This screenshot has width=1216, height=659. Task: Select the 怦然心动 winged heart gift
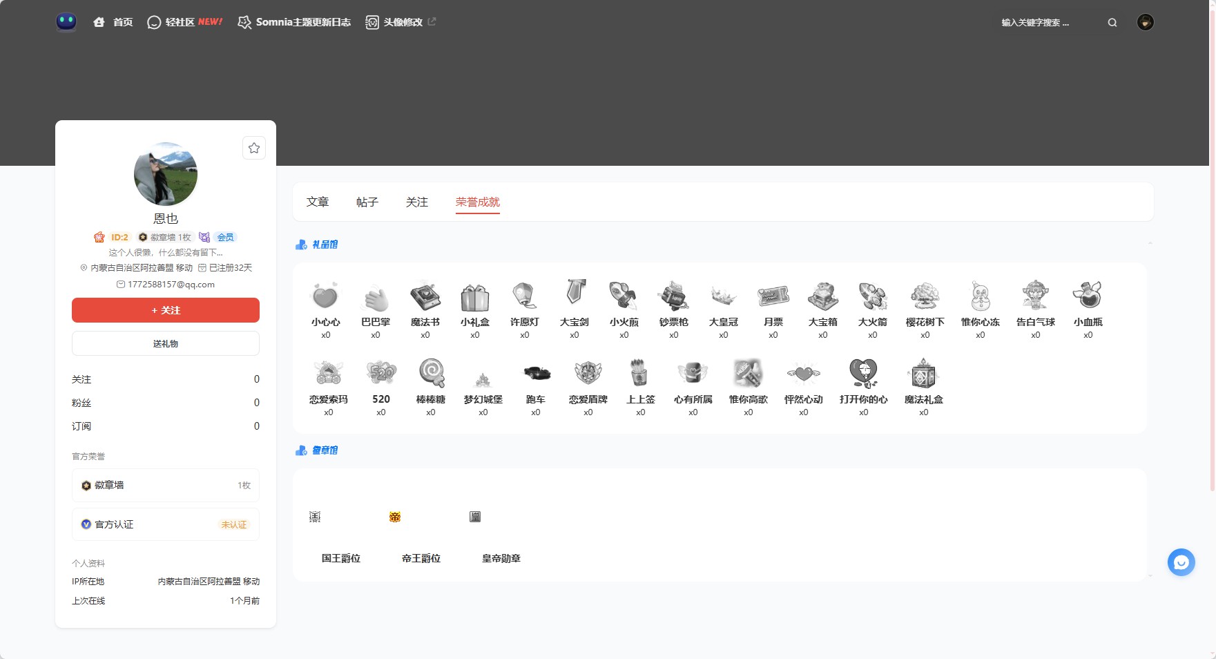coord(804,373)
